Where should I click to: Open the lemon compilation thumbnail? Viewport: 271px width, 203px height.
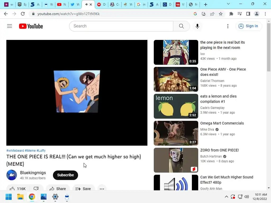[x=176, y=106]
